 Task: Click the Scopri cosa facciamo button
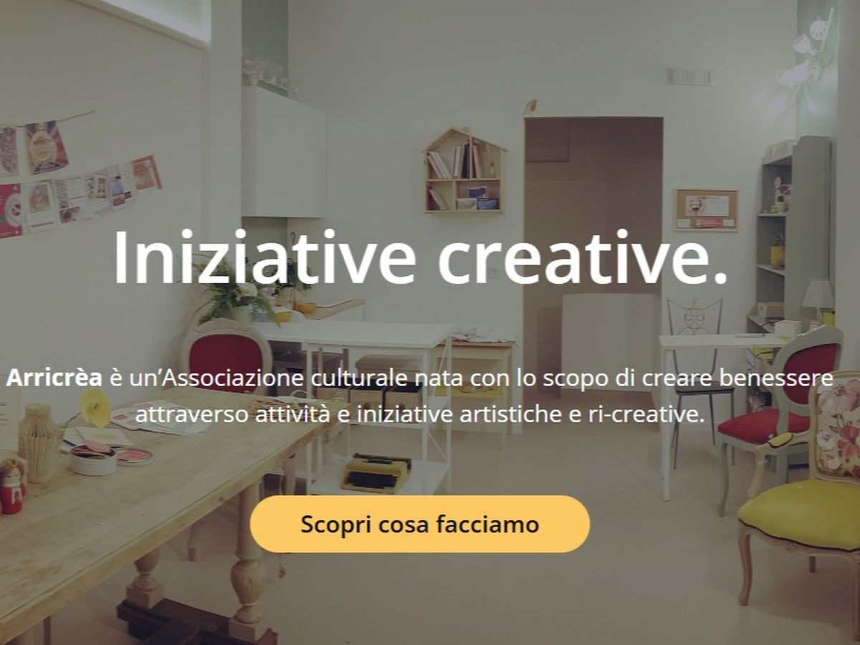pos(419,524)
